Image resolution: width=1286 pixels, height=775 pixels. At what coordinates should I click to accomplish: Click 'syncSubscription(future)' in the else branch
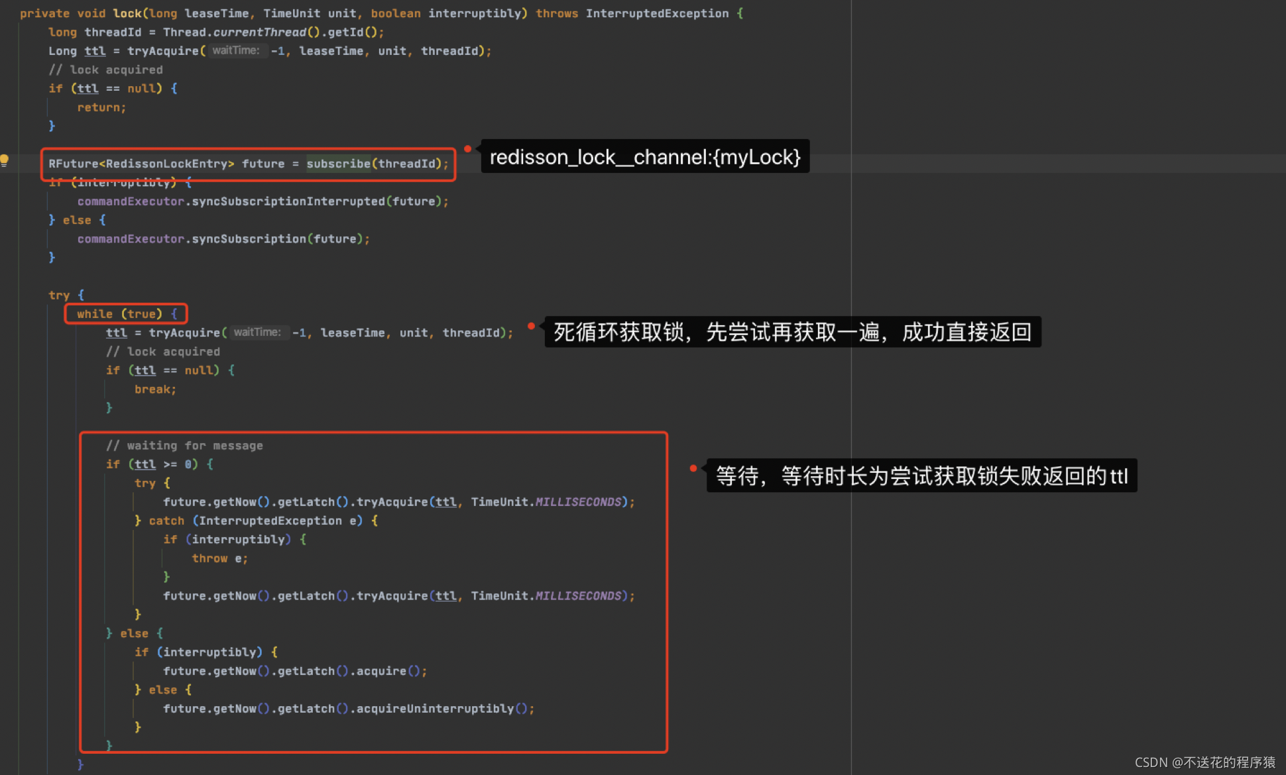(277, 238)
